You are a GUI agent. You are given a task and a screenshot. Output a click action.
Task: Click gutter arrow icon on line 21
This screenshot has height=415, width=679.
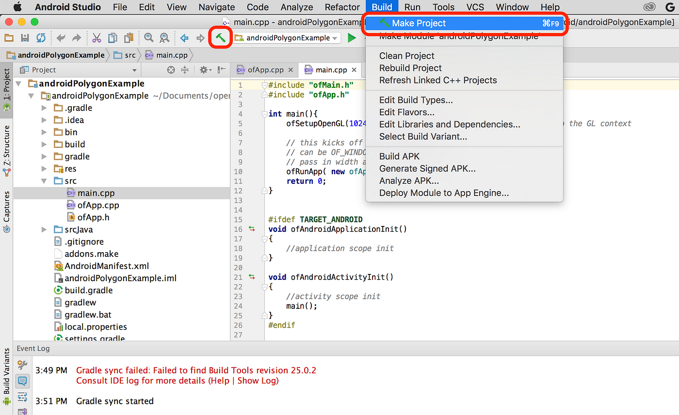coord(251,277)
